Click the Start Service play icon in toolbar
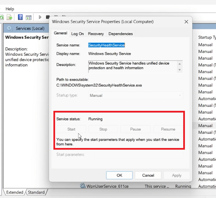Image resolution: width=216 pixels, height=198 pixels. coord(40,17)
